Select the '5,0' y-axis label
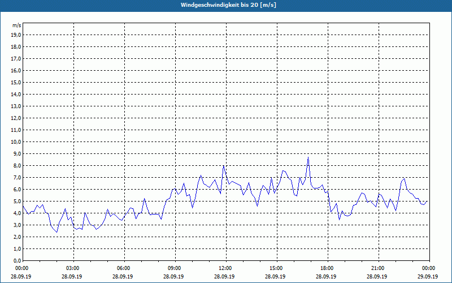 point(17,201)
